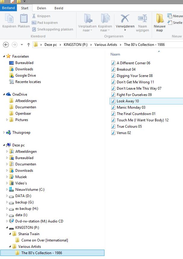Viewport: 183px width, 259px height.
Task: Click the Verplaatsen naar icon
Action: [x=88, y=18]
